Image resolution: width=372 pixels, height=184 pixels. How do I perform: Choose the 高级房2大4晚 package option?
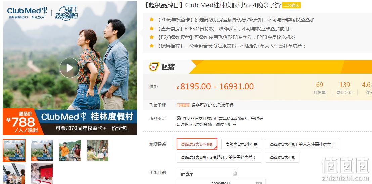[282, 157]
